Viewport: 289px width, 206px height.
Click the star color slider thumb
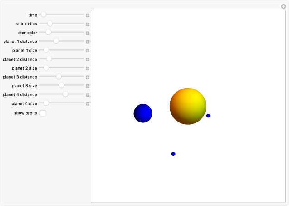click(48, 32)
